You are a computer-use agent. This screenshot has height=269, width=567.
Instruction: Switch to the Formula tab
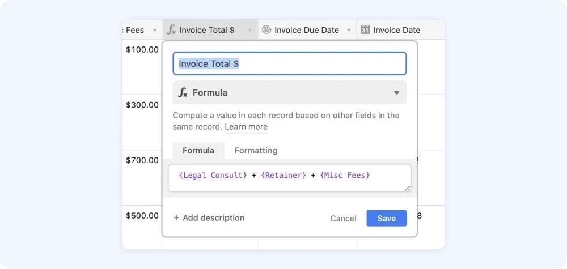[x=198, y=151]
